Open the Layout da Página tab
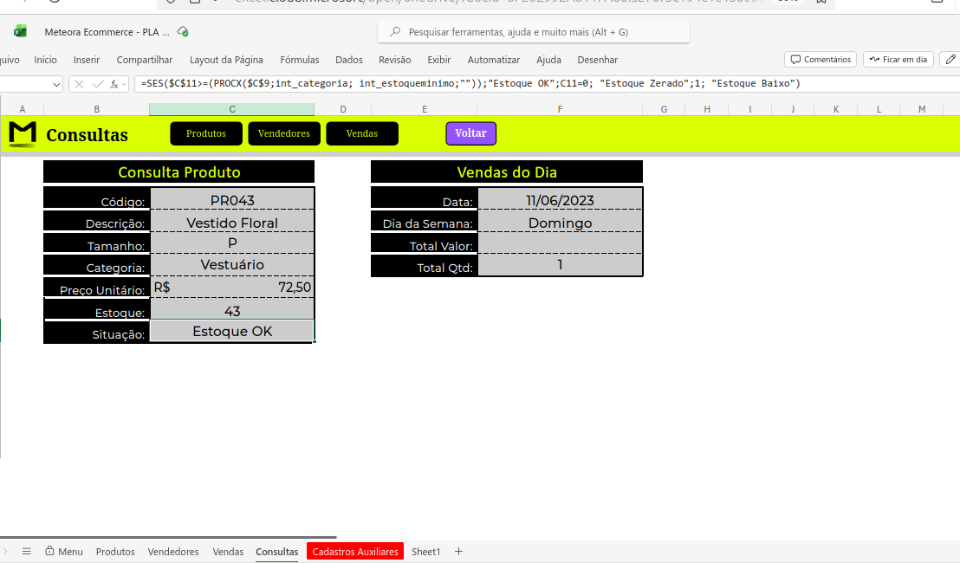 (226, 60)
